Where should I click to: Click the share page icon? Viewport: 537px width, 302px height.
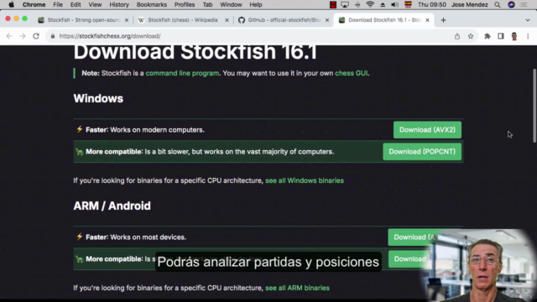tap(457, 36)
